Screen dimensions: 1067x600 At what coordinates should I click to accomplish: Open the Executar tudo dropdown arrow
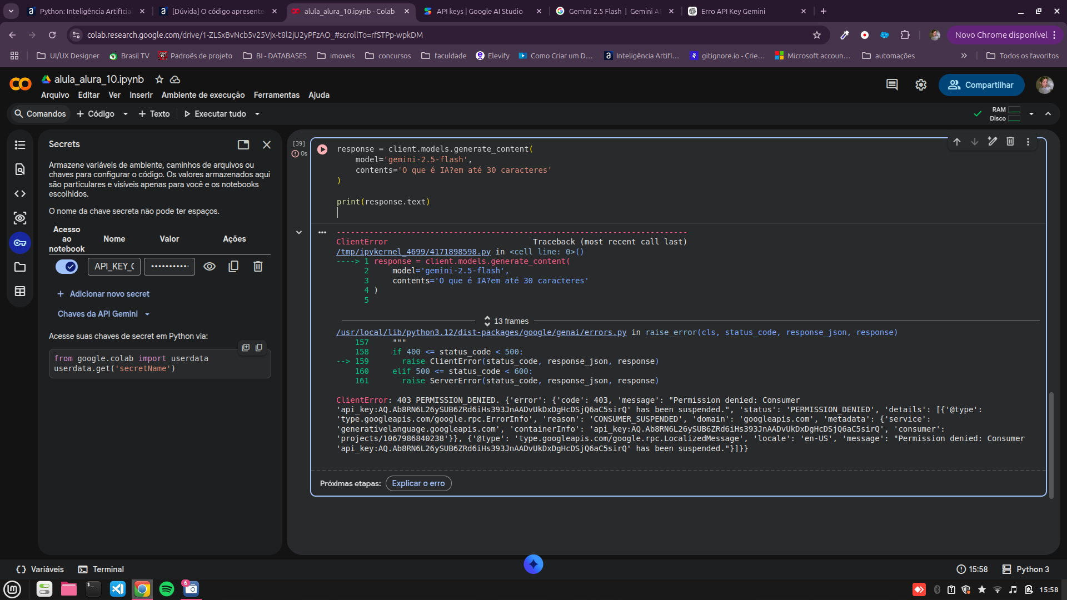tap(257, 114)
